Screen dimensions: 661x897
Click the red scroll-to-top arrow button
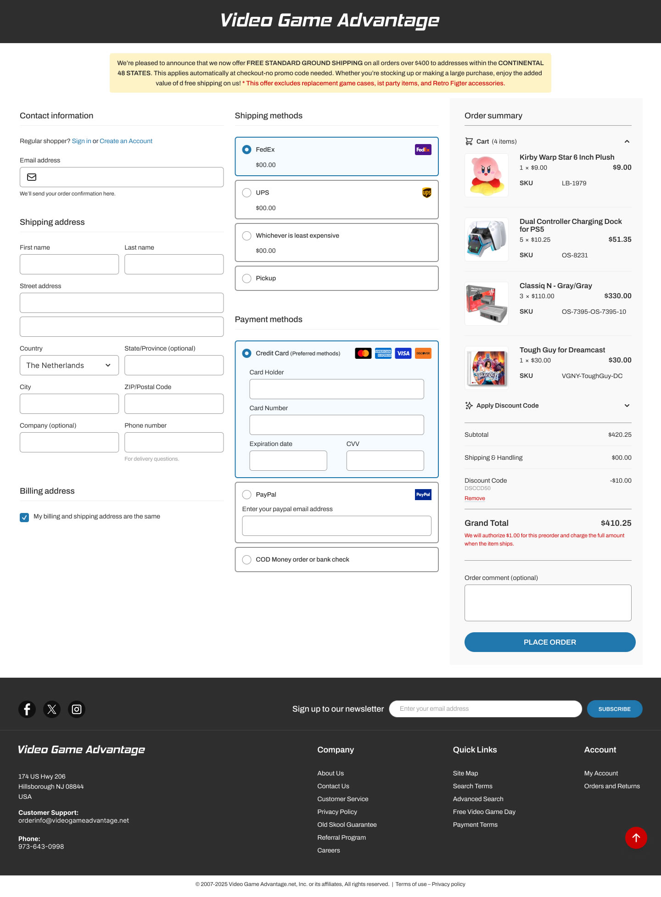tap(636, 837)
